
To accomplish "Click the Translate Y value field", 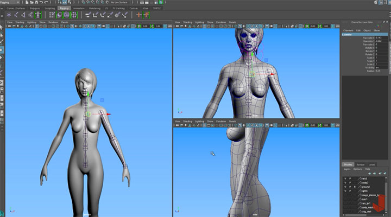I will pyautogui.click(x=381, y=41).
